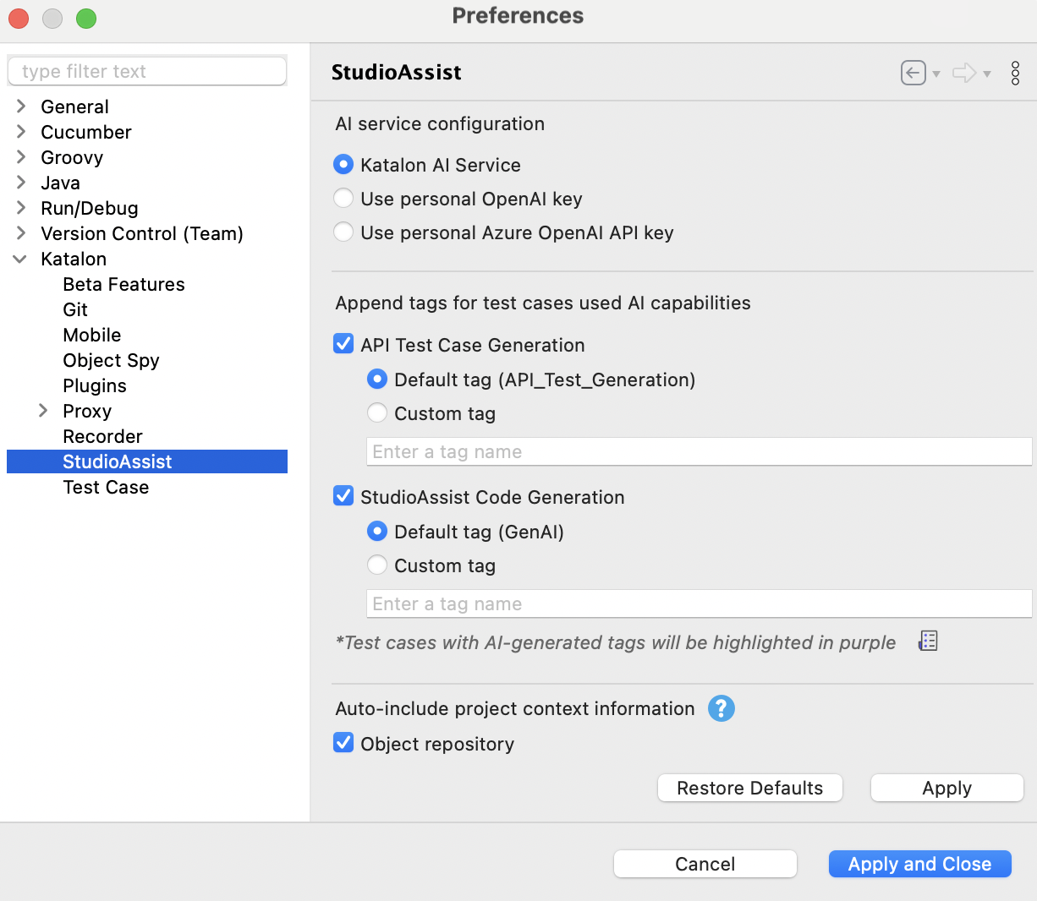Select Default tag (API_Test_Generation) radio

click(377, 379)
